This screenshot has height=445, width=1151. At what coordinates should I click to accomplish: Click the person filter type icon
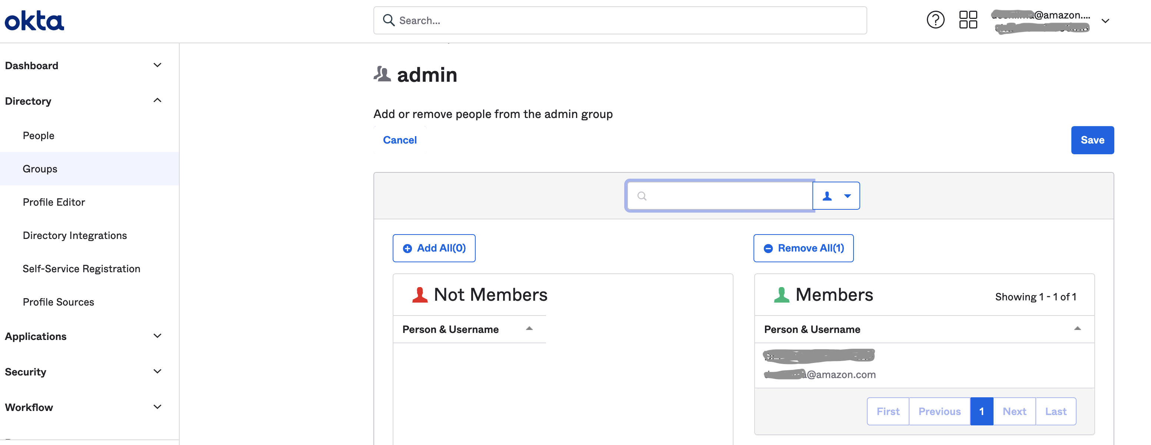(x=828, y=196)
